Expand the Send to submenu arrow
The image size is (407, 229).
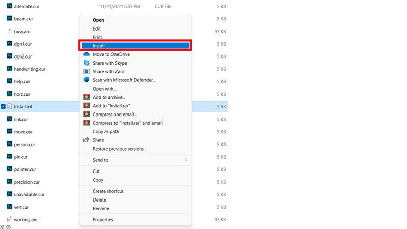(x=186, y=160)
